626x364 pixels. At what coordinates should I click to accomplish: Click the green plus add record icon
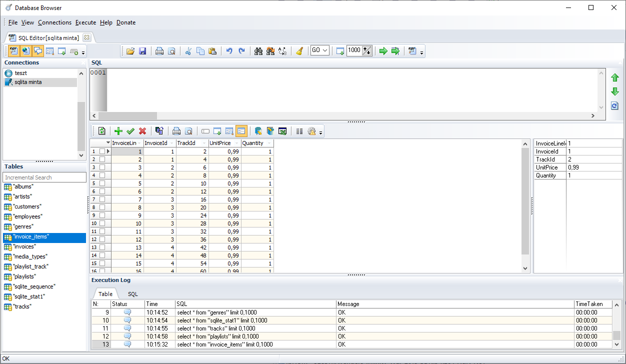point(118,131)
